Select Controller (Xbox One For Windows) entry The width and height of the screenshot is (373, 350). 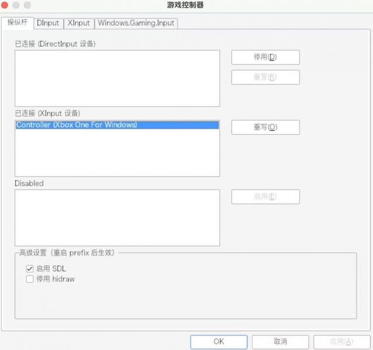click(118, 125)
